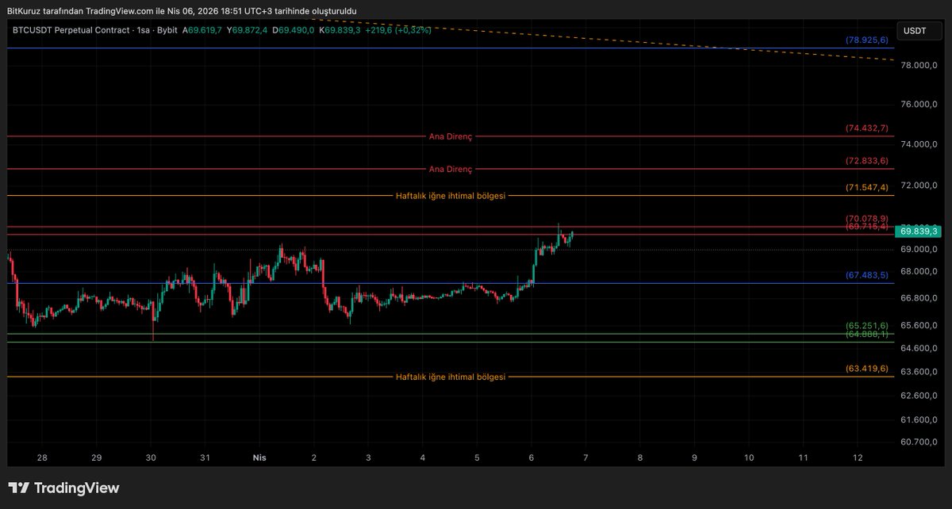Click the 66.800,0 price axis label
Viewport: 952px width, 509px height.
[920, 298]
